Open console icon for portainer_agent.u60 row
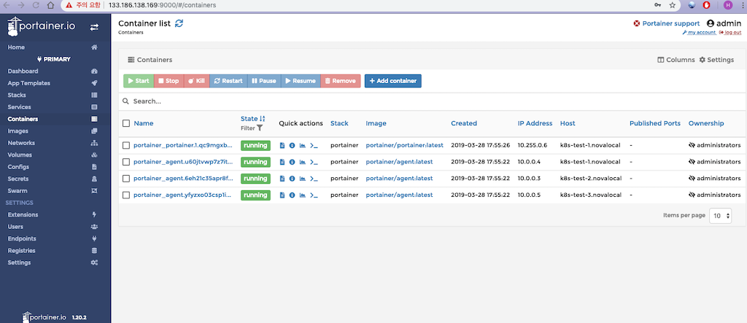Viewport: 747px width, 323px height. point(314,162)
